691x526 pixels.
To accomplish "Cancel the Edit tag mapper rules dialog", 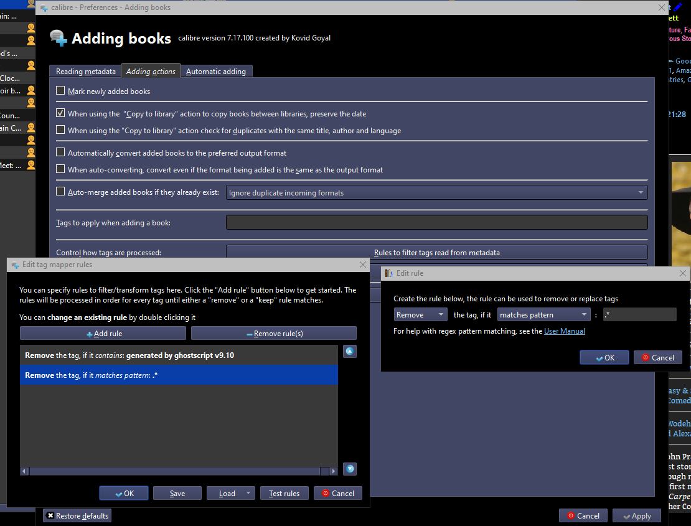I will coord(338,494).
